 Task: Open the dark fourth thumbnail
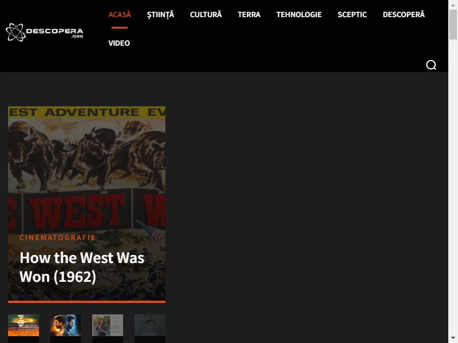(150, 325)
